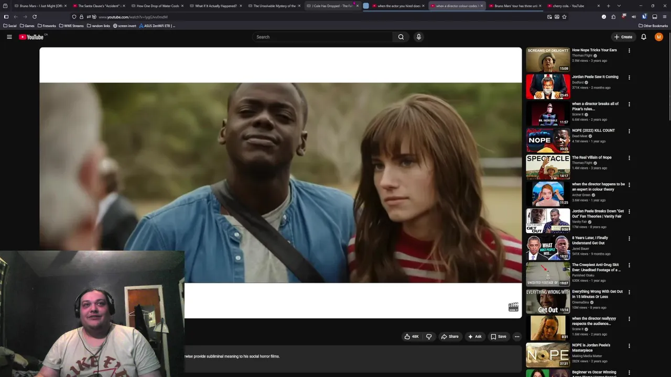Open the random links bookmarks folder

(99, 26)
